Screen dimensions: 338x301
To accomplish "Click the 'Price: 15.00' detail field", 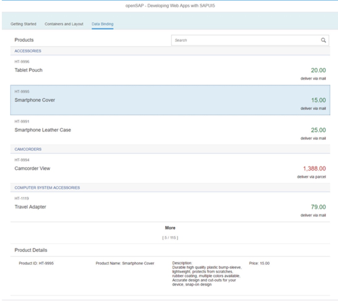I will click(x=259, y=263).
